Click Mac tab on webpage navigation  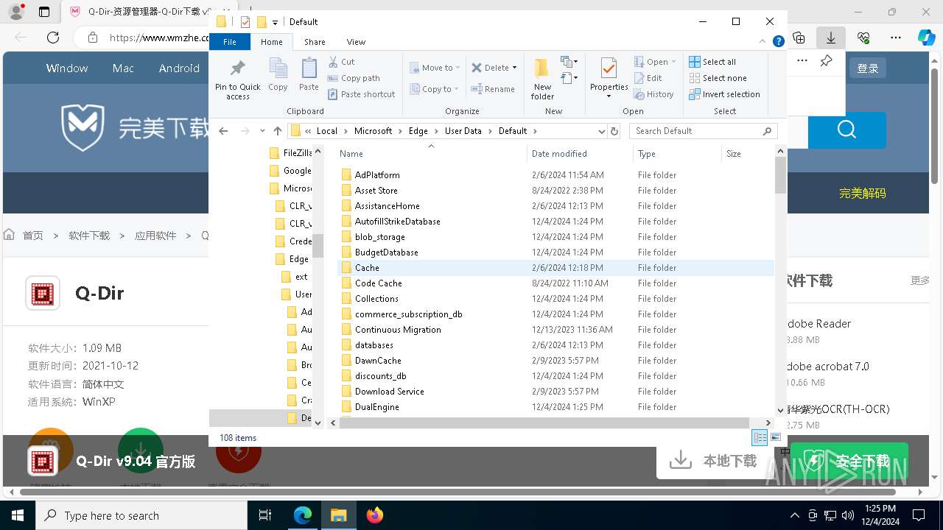(x=123, y=68)
